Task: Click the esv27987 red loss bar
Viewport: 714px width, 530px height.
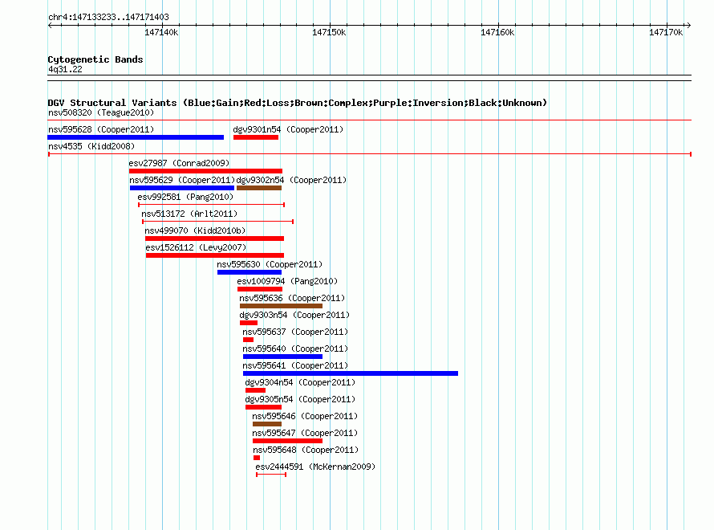Action: pyautogui.click(x=205, y=171)
